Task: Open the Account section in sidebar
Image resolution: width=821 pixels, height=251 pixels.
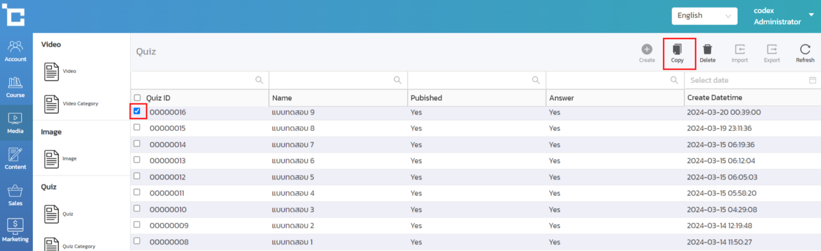Action: (x=16, y=51)
